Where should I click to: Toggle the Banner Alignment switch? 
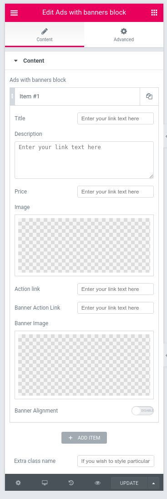(142, 411)
